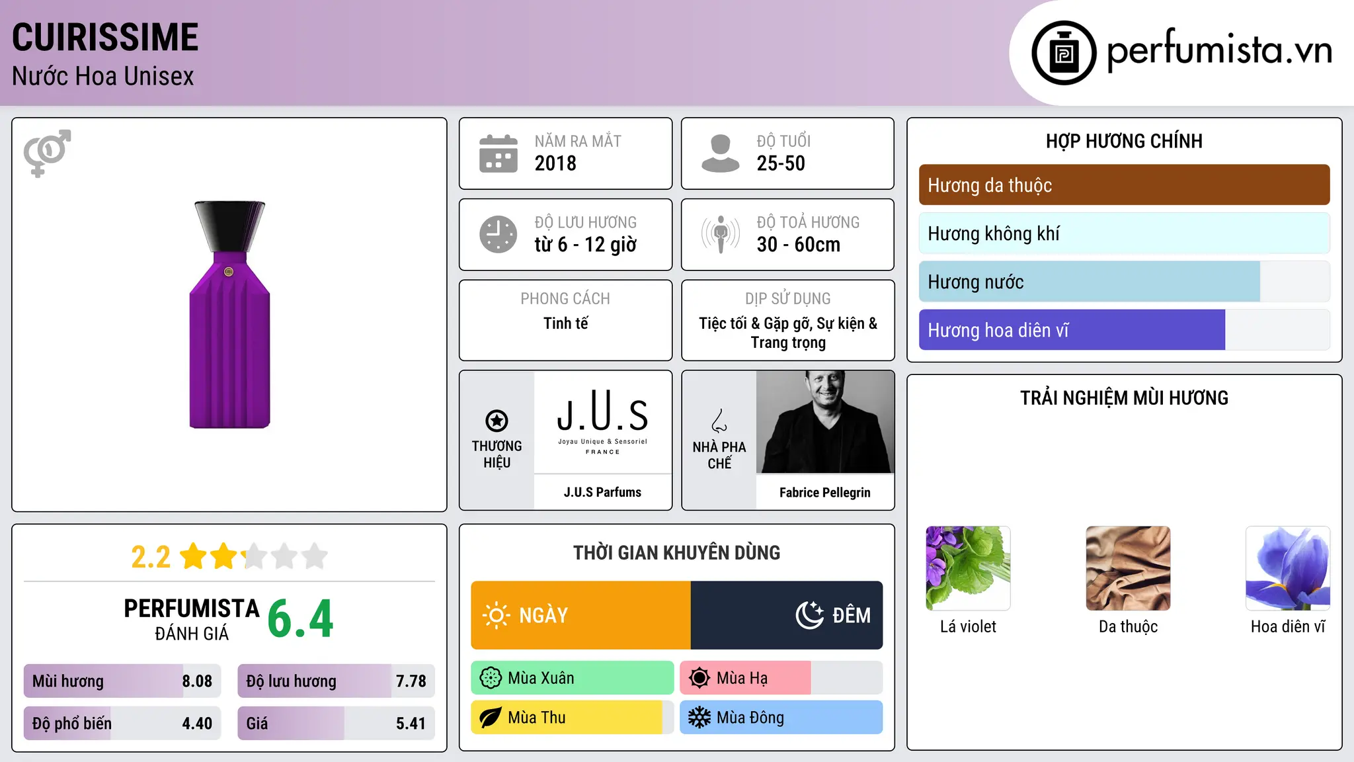Image resolution: width=1354 pixels, height=762 pixels.
Task: Click the Nước Hoa Unisex subtitle
Action: pos(103,77)
